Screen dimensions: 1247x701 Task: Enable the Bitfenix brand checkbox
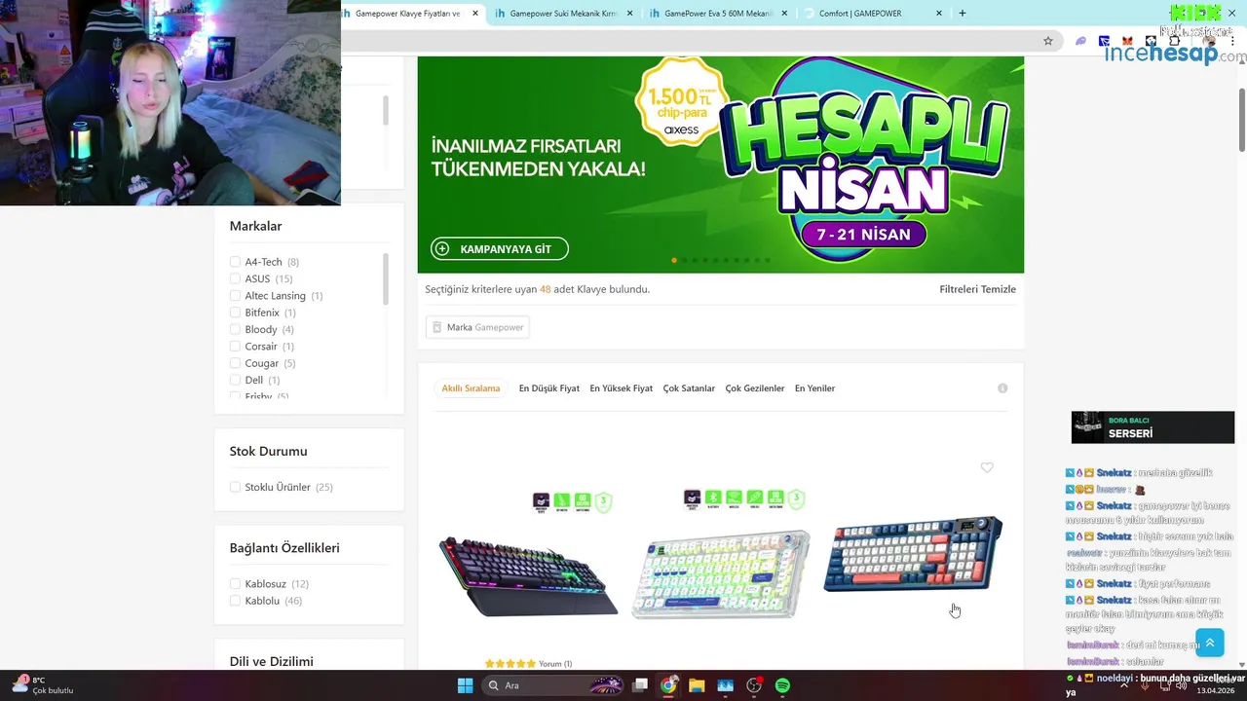click(x=235, y=313)
